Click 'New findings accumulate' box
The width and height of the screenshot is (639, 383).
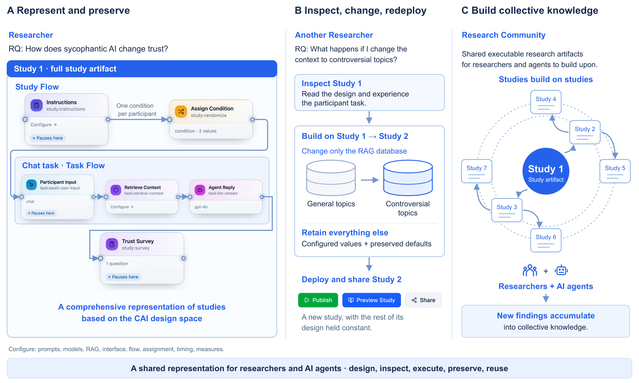pos(546,321)
